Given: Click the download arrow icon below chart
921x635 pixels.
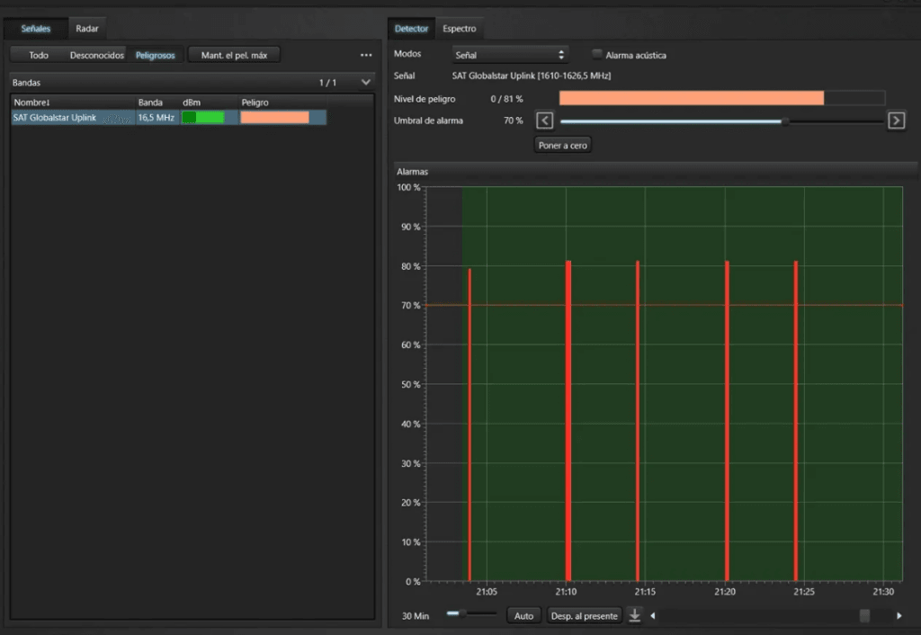Looking at the screenshot, I should [x=634, y=615].
